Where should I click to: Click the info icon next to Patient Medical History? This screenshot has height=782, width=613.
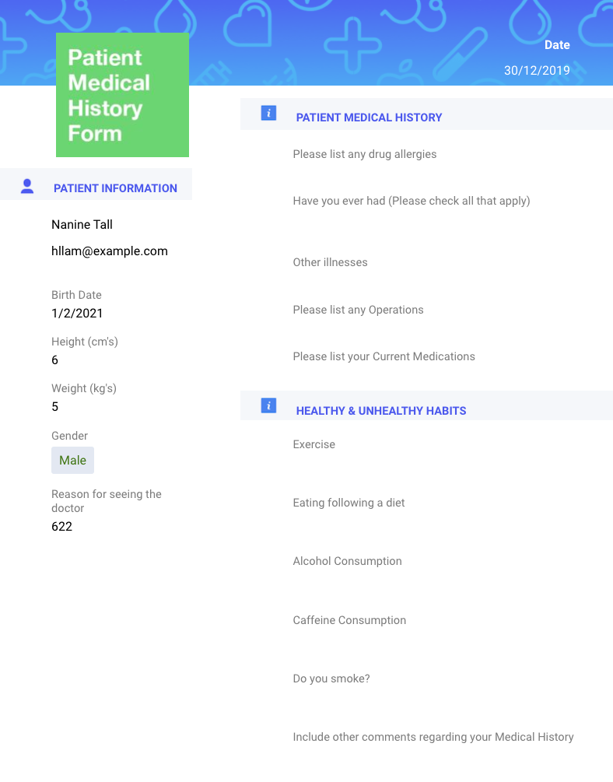[268, 114]
